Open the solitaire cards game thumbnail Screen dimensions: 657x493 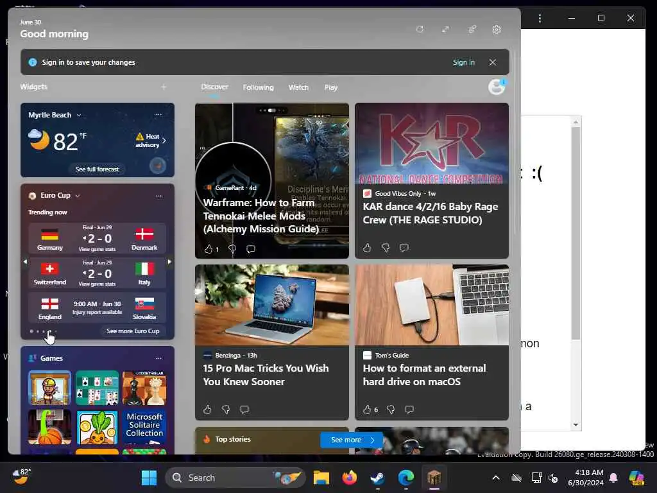[x=98, y=388]
